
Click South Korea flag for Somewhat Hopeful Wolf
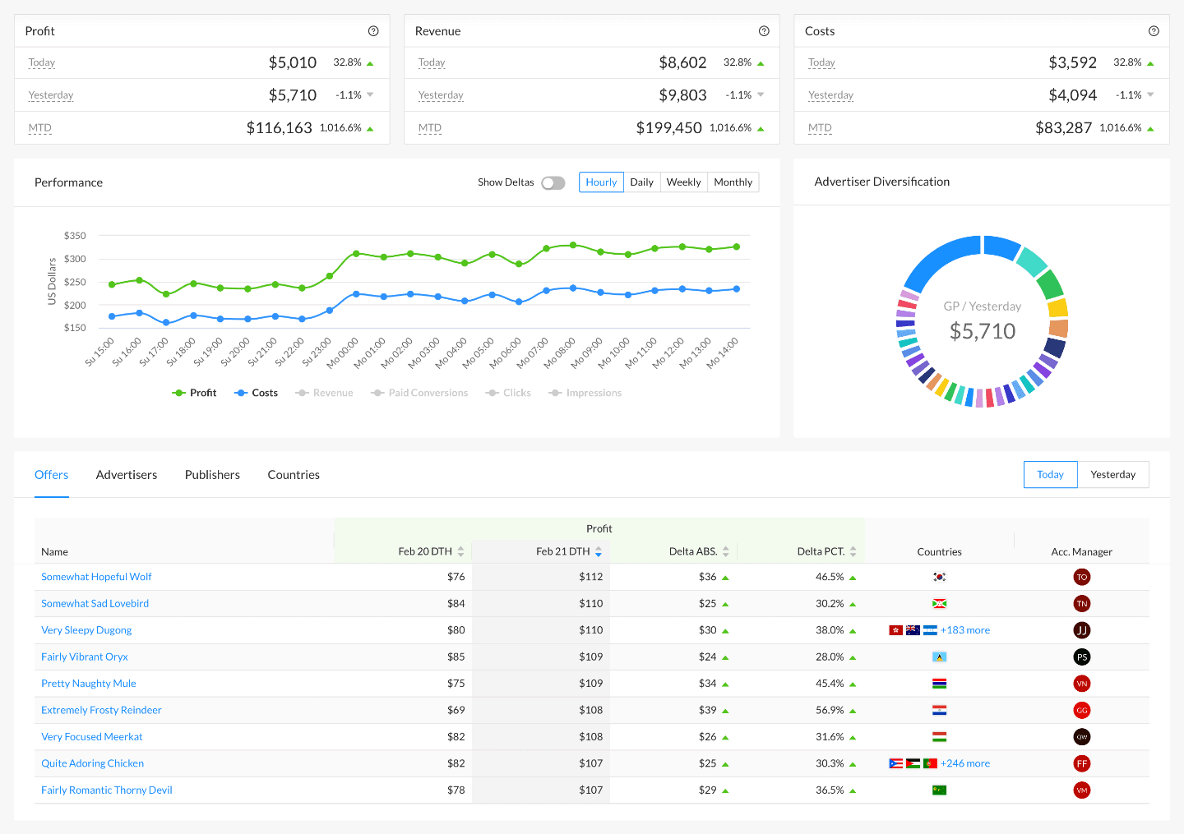939,577
